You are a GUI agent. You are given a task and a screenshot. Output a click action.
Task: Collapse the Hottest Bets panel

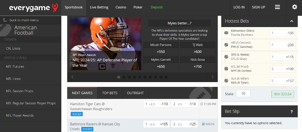(x=292, y=21)
